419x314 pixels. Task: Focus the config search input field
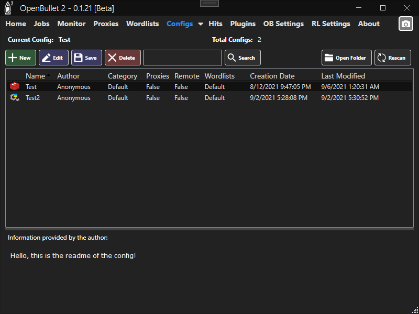click(x=183, y=58)
